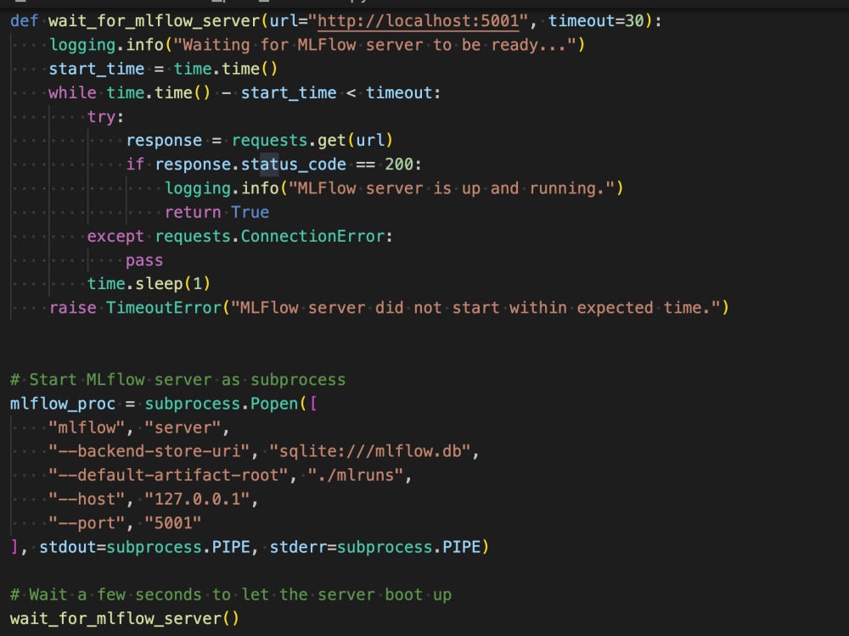
Task: Click the "# Wait a few seconds" comment
Action: coord(231,594)
